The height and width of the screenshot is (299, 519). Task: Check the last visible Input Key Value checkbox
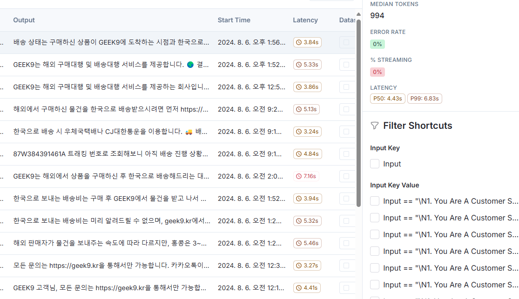coord(375,285)
